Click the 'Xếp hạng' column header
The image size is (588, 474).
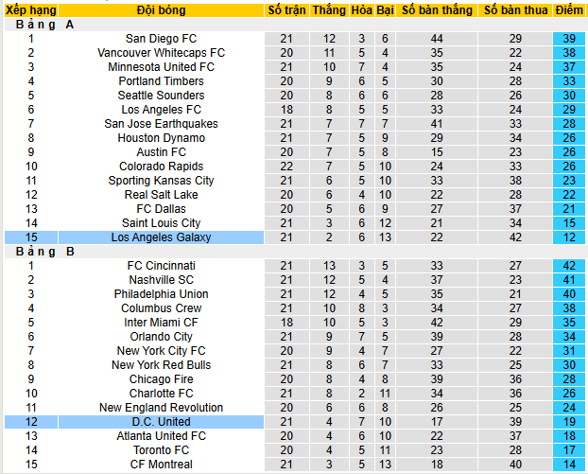pos(29,10)
